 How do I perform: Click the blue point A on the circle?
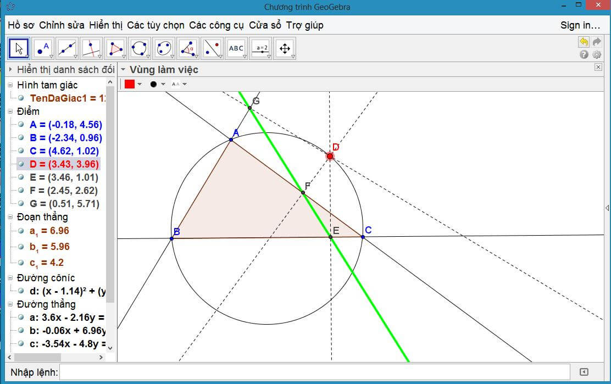(231, 140)
